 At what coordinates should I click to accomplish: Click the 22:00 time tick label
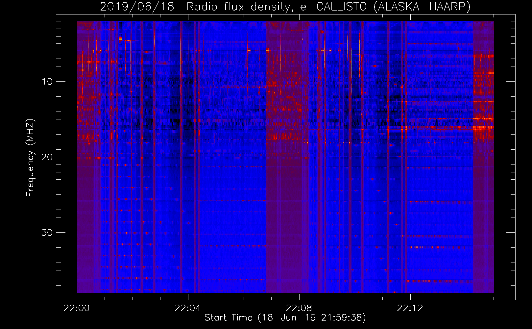coord(77,308)
